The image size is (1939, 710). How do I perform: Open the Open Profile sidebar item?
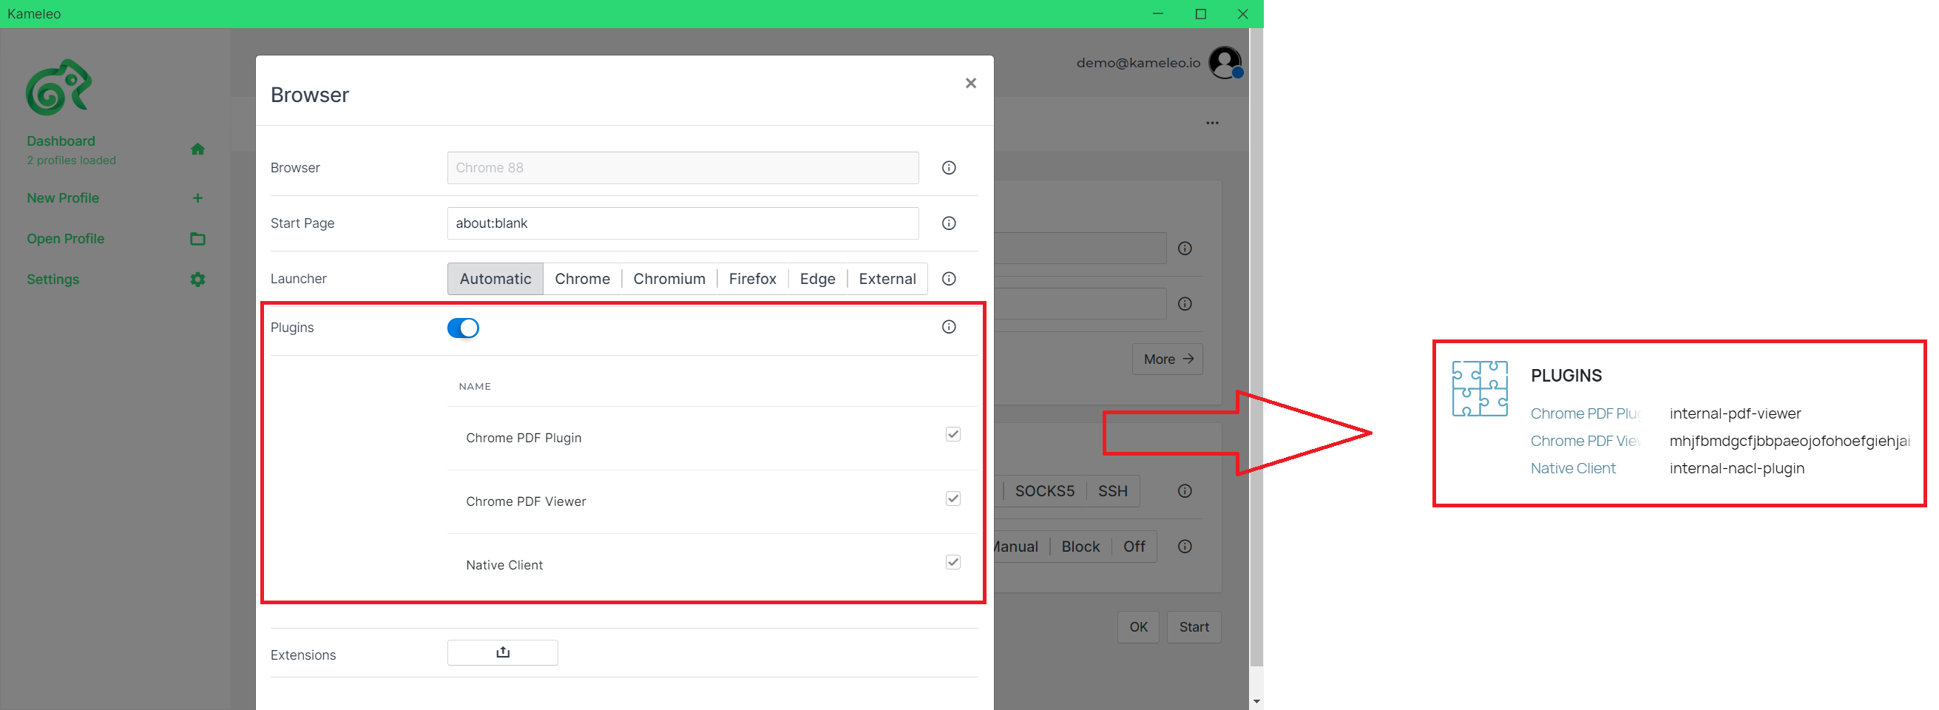pyautogui.click(x=66, y=239)
